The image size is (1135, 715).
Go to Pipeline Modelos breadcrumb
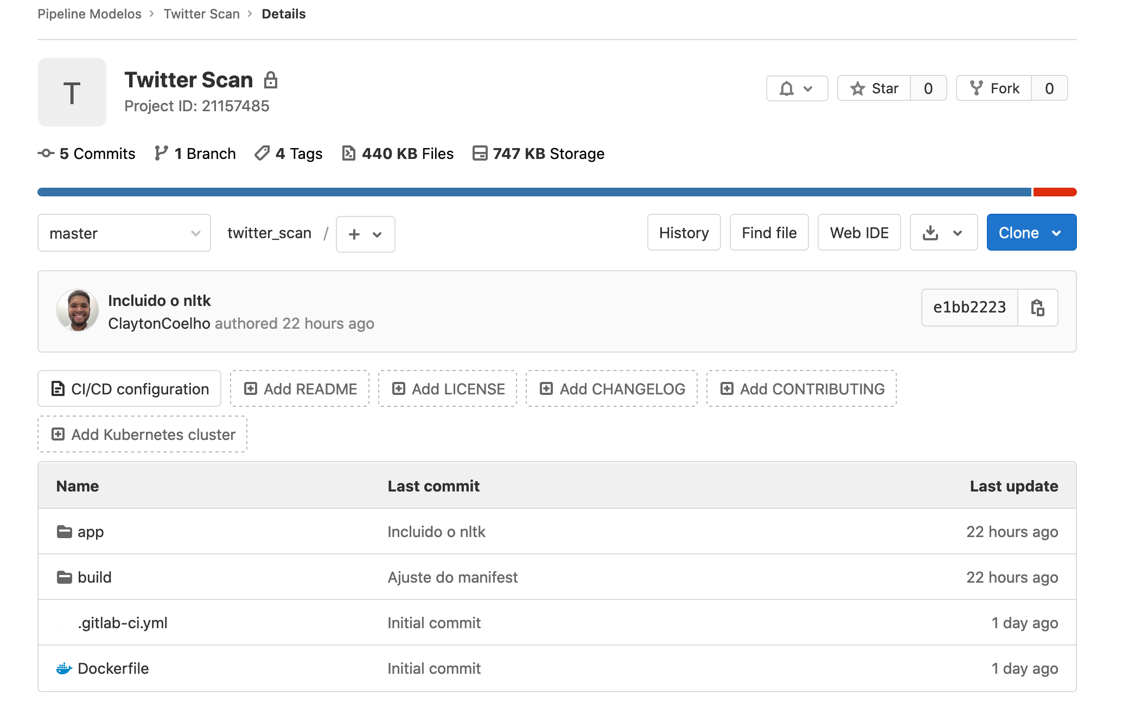(x=90, y=14)
